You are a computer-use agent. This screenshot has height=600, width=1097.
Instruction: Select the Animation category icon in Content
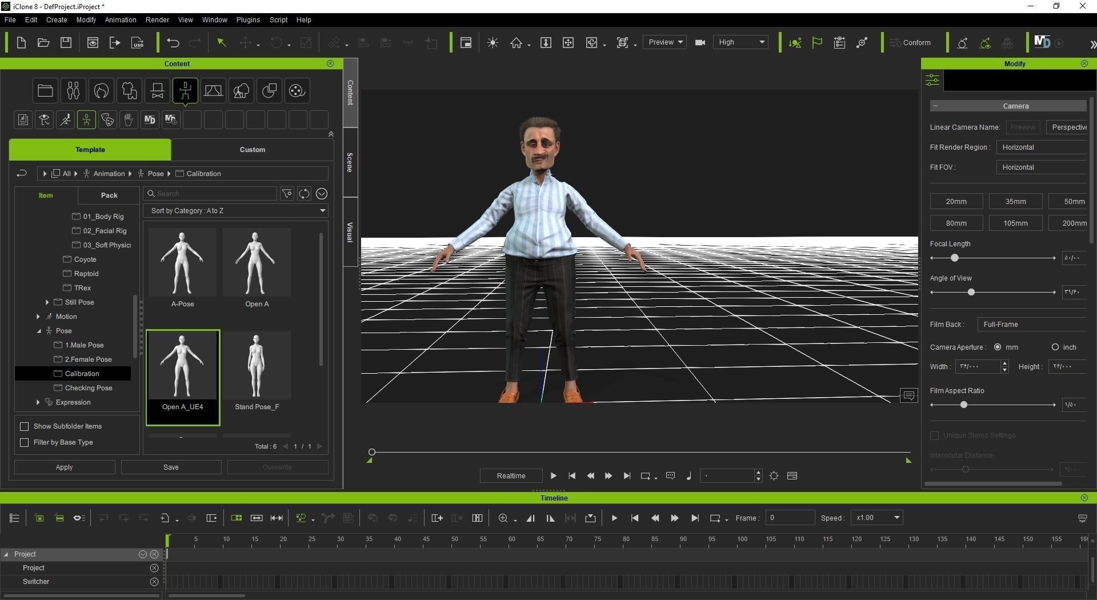click(x=185, y=90)
